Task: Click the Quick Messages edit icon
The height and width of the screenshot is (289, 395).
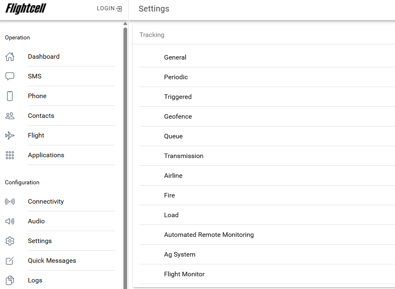Action: coord(10,261)
